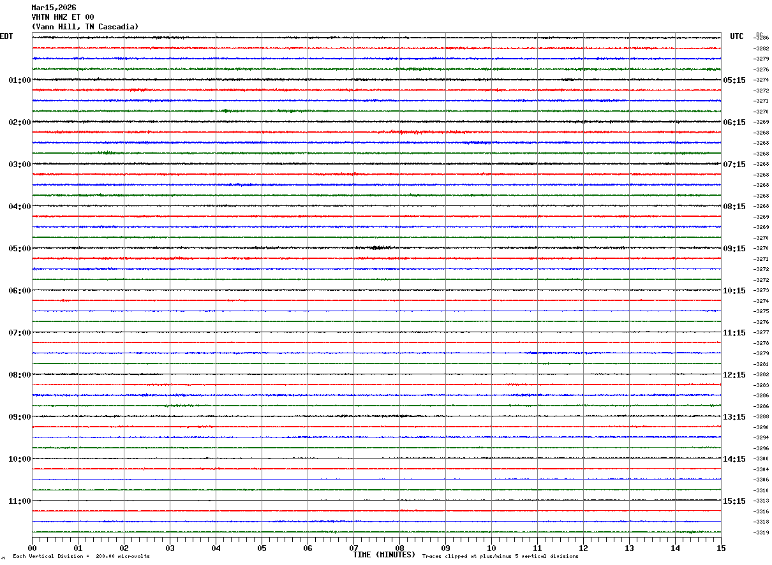Click the DC offset value -3294
Image resolution: width=772 pixels, height=565 pixels.
point(761,438)
